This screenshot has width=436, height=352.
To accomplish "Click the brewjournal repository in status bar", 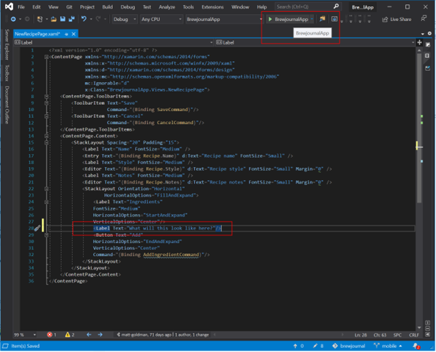I will pos(349,346).
